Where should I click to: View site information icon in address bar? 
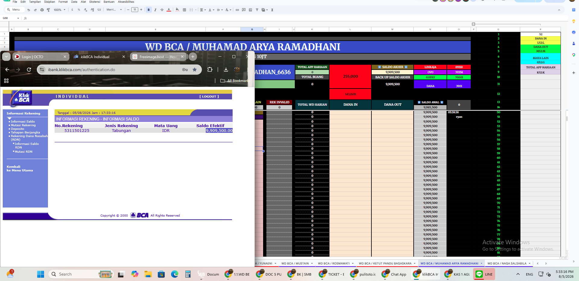pyautogui.click(x=42, y=70)
